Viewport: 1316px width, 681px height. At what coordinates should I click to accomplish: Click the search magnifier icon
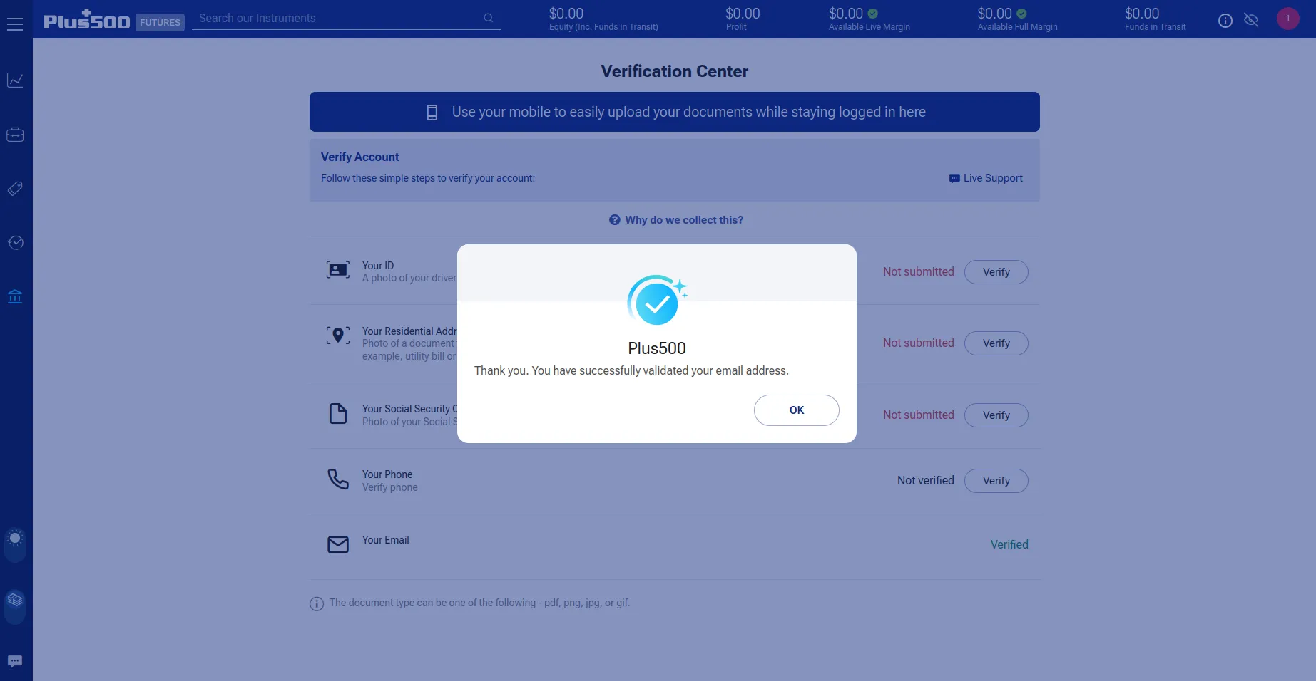489,18
